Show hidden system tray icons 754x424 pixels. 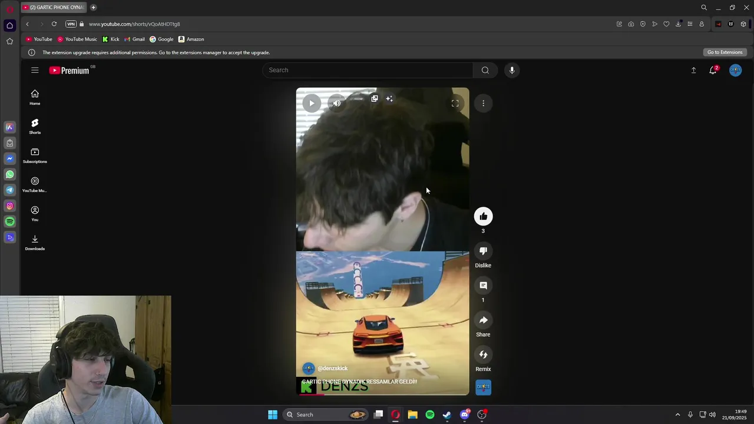click(677, 415)
